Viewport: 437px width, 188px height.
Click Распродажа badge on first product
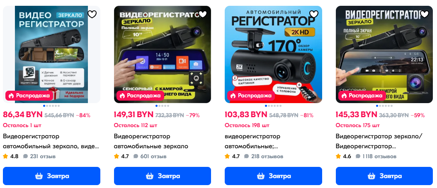click(x=29, y=96)
